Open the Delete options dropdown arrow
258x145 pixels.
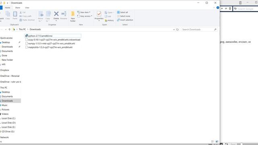(56, 21)
